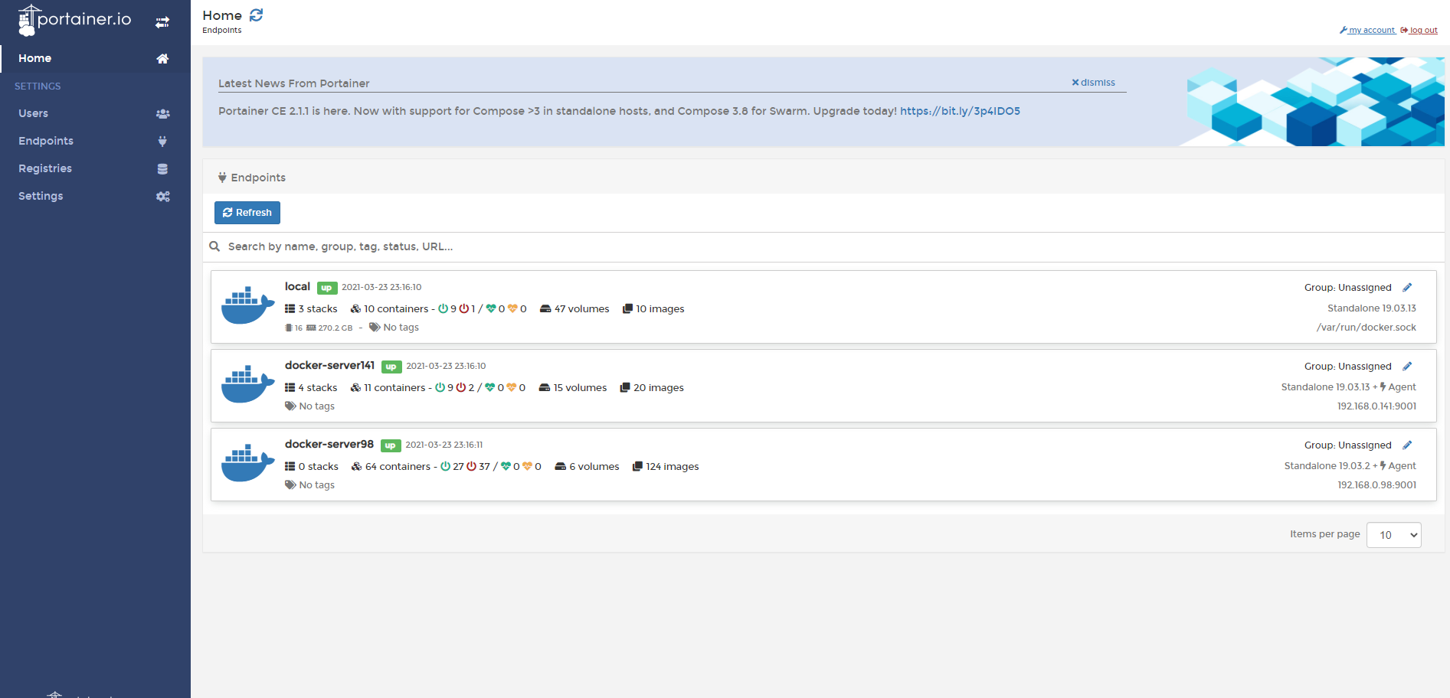Open the my account link
This screenshot has width=1450, height=698.
click(x=1367, y=31)
